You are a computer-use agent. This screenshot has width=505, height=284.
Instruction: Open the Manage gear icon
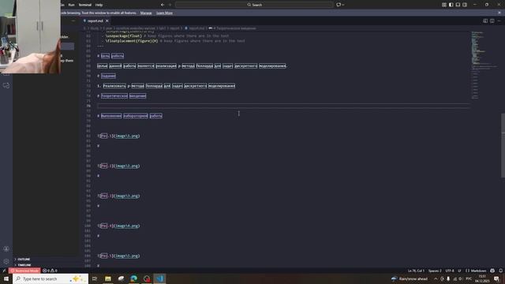click(x=6, y=261)
